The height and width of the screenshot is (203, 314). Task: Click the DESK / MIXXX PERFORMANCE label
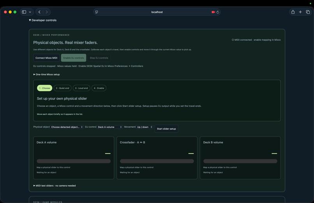[51, 35]
